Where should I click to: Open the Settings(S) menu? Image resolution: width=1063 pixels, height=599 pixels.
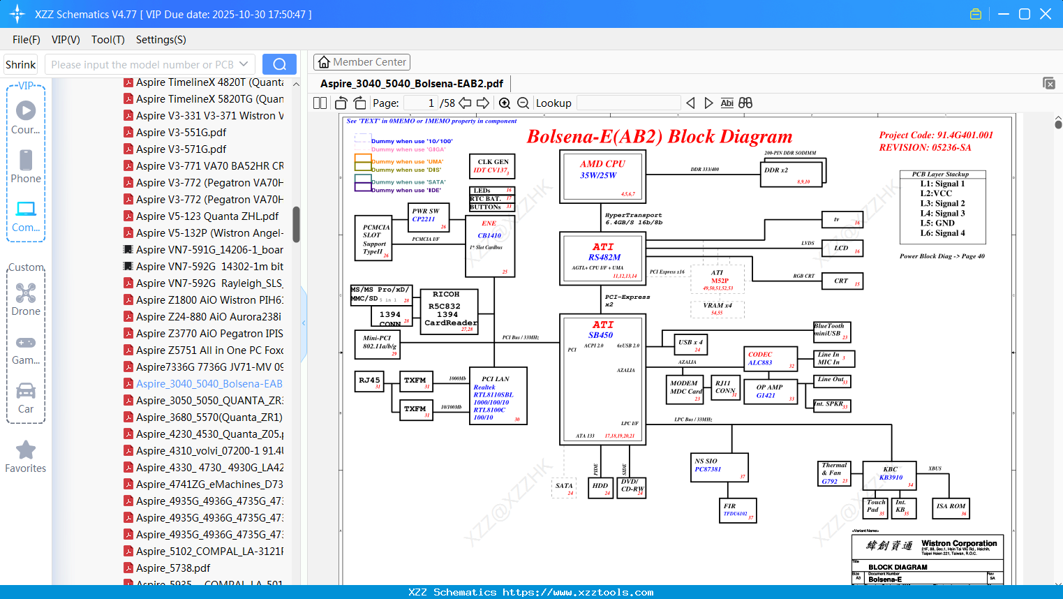point(161,40)
